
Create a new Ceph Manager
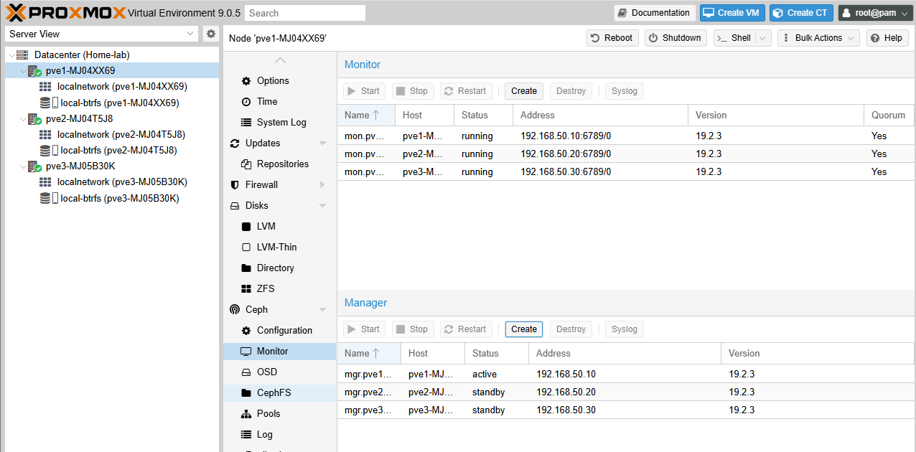click(524, 329)
